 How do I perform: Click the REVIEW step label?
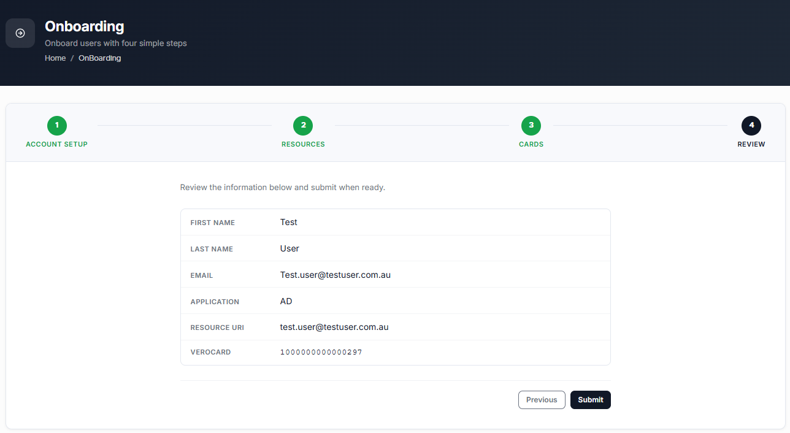[x=751, y=145]
